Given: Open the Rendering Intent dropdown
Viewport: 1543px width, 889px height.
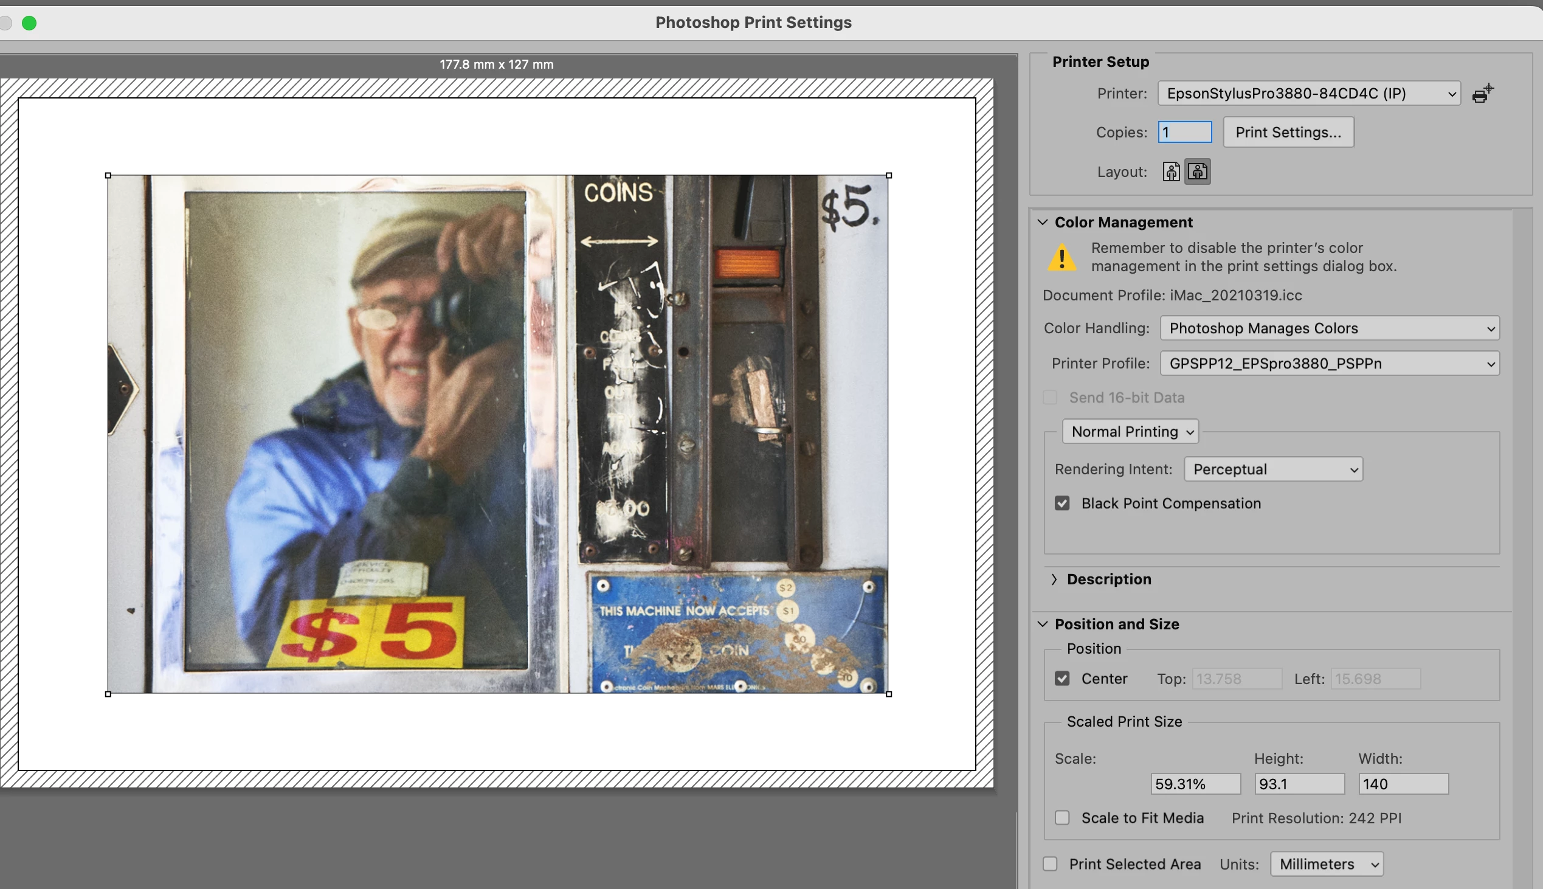Looking at the screenshot, I should [1272, 469].
